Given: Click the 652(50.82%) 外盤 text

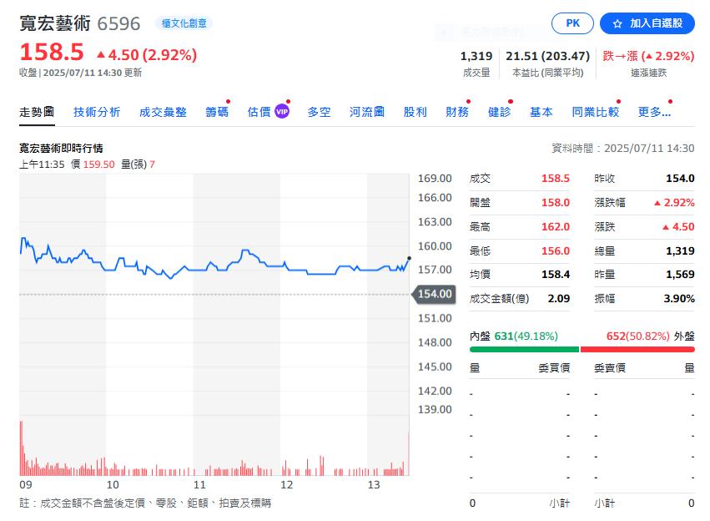Looking at the screenshot, I should (x=650, y=336).
